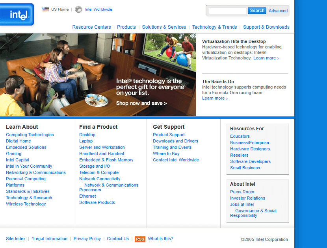Viewport: 327px width, 248px height.
Task: Click the Intel logo
Action: 17,15
